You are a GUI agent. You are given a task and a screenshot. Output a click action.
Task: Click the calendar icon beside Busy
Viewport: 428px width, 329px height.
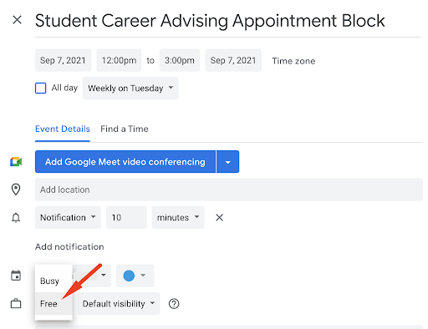16,276
